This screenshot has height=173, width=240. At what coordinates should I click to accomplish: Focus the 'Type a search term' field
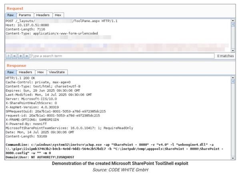pyautogui.click(x=122, y=56)
